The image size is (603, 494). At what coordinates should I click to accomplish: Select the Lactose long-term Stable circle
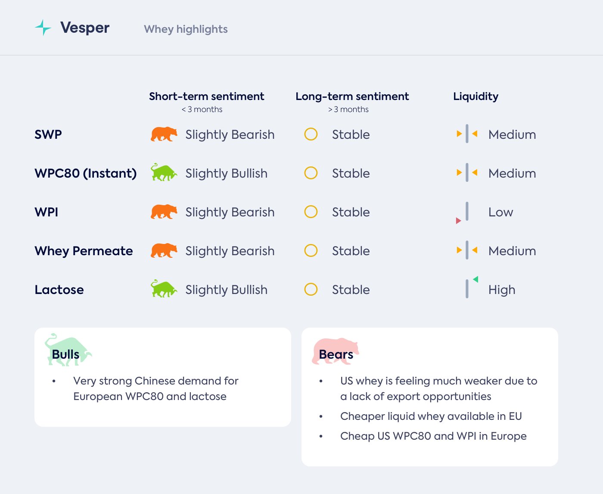click(x=311, y=289)
